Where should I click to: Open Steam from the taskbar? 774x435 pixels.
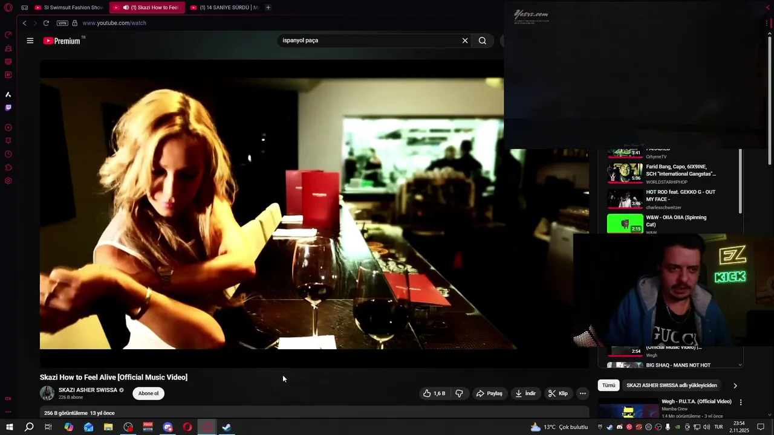click(227, 427)
